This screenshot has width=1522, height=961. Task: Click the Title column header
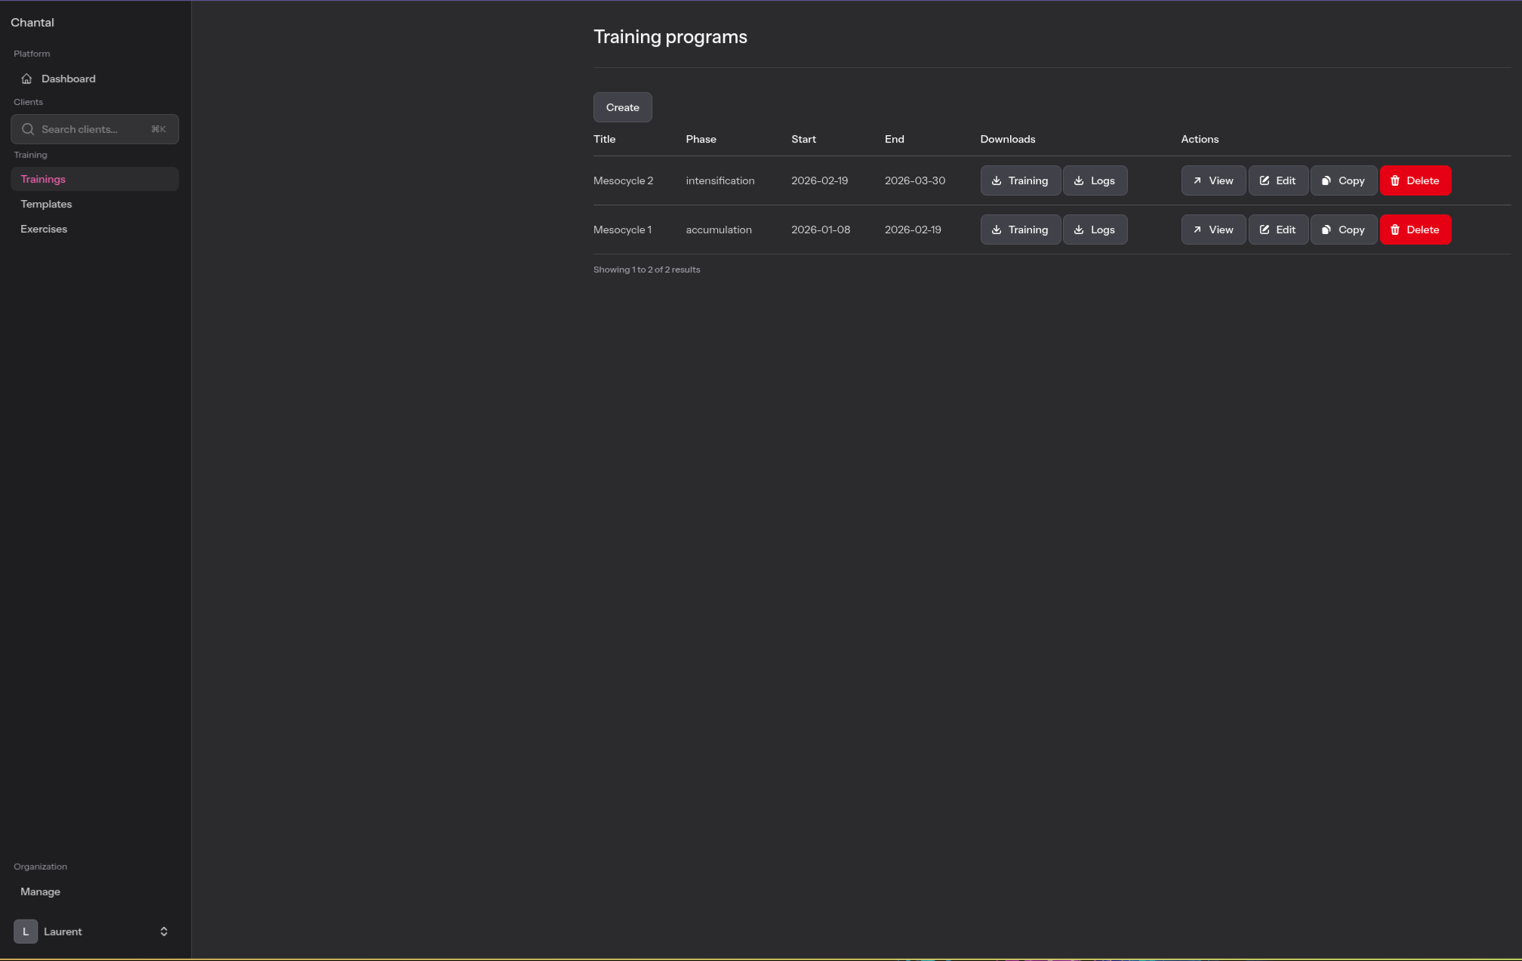pos(605,139)
